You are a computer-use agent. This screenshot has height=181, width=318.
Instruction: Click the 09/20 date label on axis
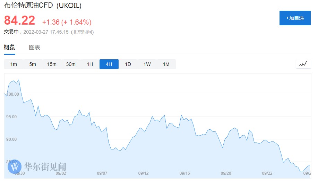[226, 173]
